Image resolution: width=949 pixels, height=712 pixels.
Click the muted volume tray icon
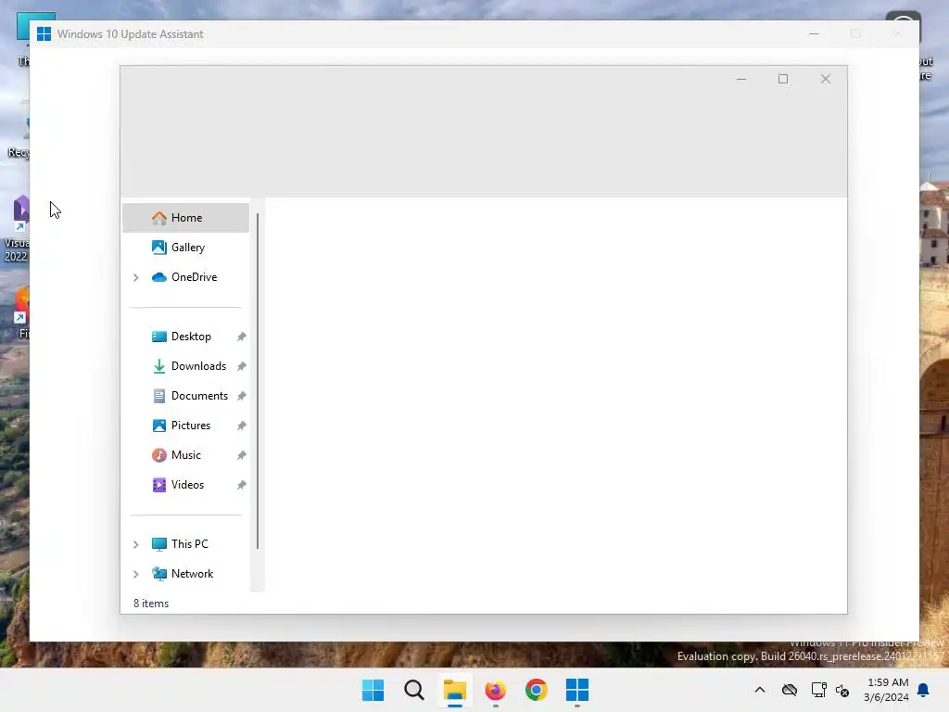pyautogui.click(x=842, y=690)
